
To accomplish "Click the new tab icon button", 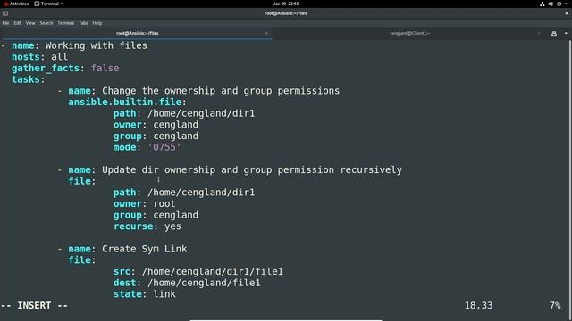I will point(554,33).
